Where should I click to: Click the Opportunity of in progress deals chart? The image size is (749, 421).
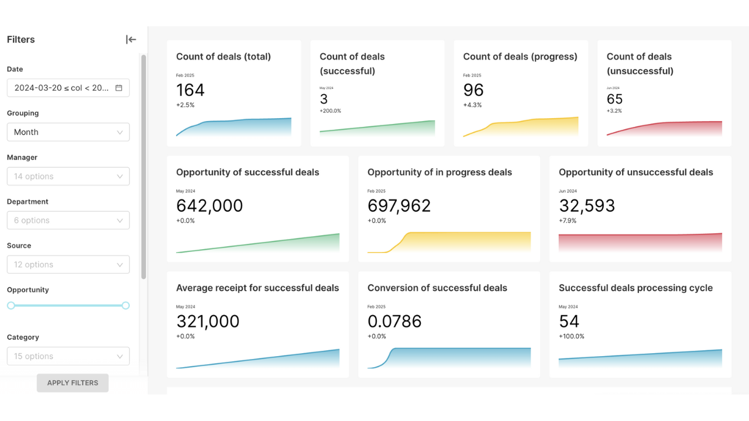[x=449, y=242]
